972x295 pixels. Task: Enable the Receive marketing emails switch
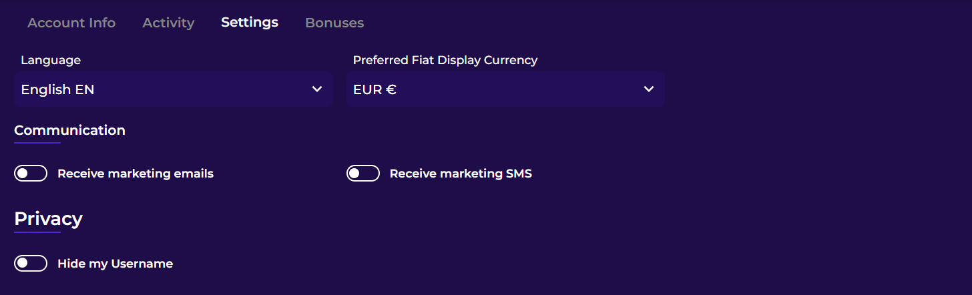pyautogui.click(x=31, y=174)
